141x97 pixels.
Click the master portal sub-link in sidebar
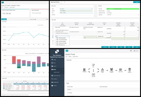[56, 72]
